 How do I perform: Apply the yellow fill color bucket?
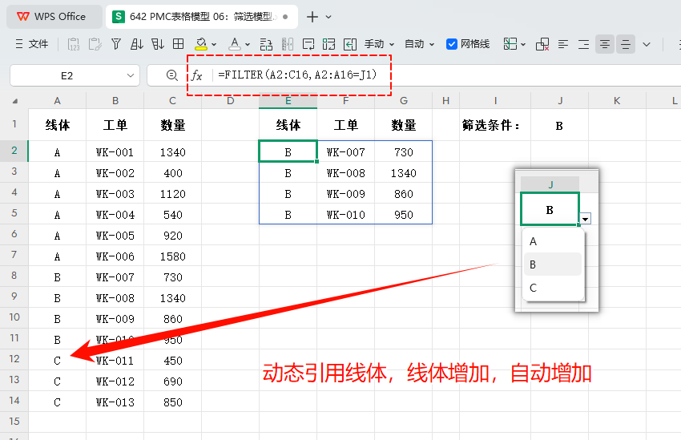coord(200,44)
